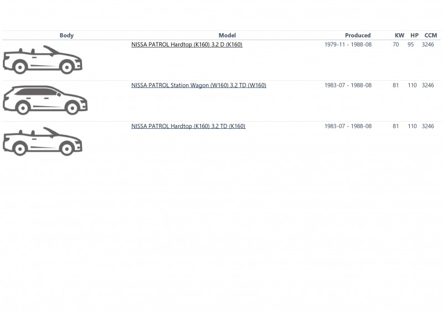Click the convertible car icon for Hardtop 3.2 TD
The image size is (443, 313).
pyautogui.click(x=43, y=142)
